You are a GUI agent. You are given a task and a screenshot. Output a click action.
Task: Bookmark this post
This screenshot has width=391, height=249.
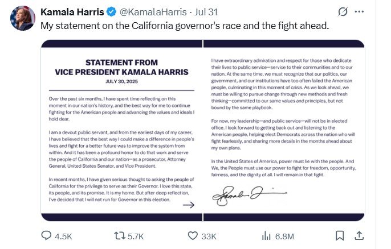click(x=339, y=235)
